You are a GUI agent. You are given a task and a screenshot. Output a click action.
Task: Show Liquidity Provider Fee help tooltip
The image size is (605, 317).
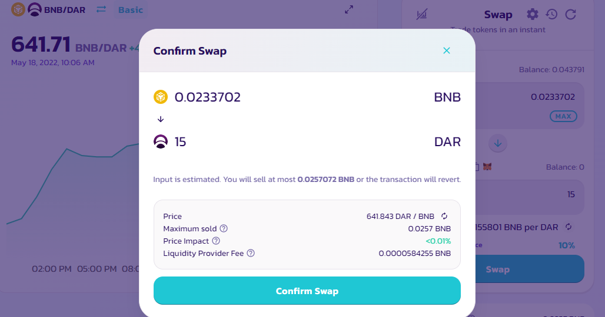click(x=250, y=253)
